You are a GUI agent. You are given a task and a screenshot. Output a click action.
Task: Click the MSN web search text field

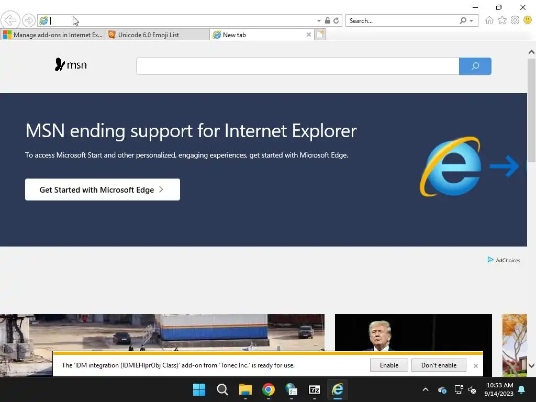[297, 66]
